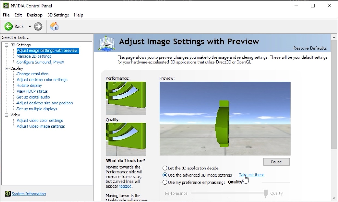Viewport: 338px width, 202px height.
Task: Click the jagged help link
Action: (x=125, y=186)
